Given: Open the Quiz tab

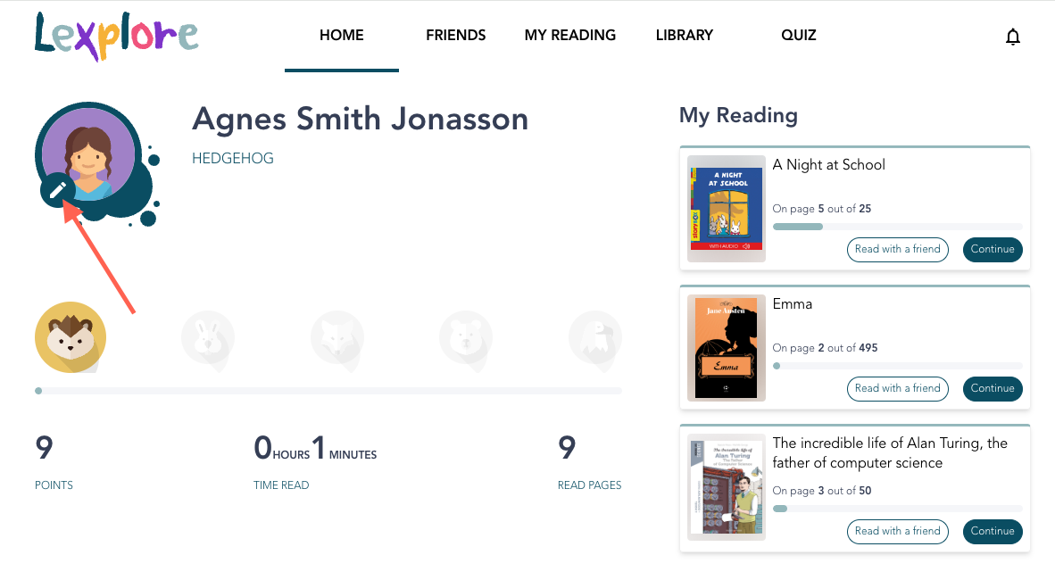Looking at the screenshot, I should pos(799,36).
